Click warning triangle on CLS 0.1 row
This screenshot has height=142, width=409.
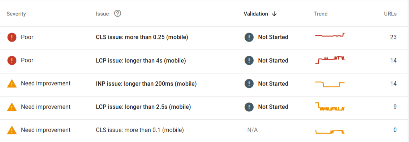click(x=12, y=130)
